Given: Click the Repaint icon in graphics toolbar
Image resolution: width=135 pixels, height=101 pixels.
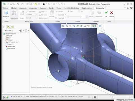Looking at the screenshot, I should (x=74, y=26).
